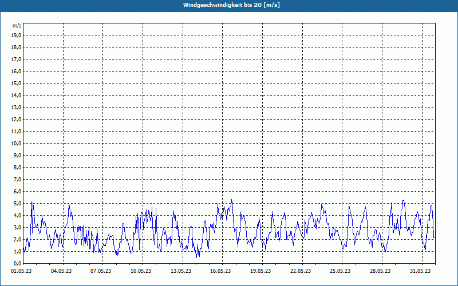Click the 12,0 y-axis label
Image resolution: width=458 pixels, height=286 pixels.
pos(16,119)
